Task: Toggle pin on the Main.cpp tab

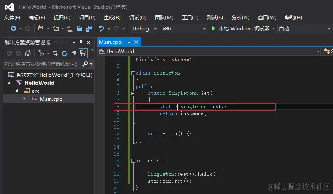Action: point(128,42)
